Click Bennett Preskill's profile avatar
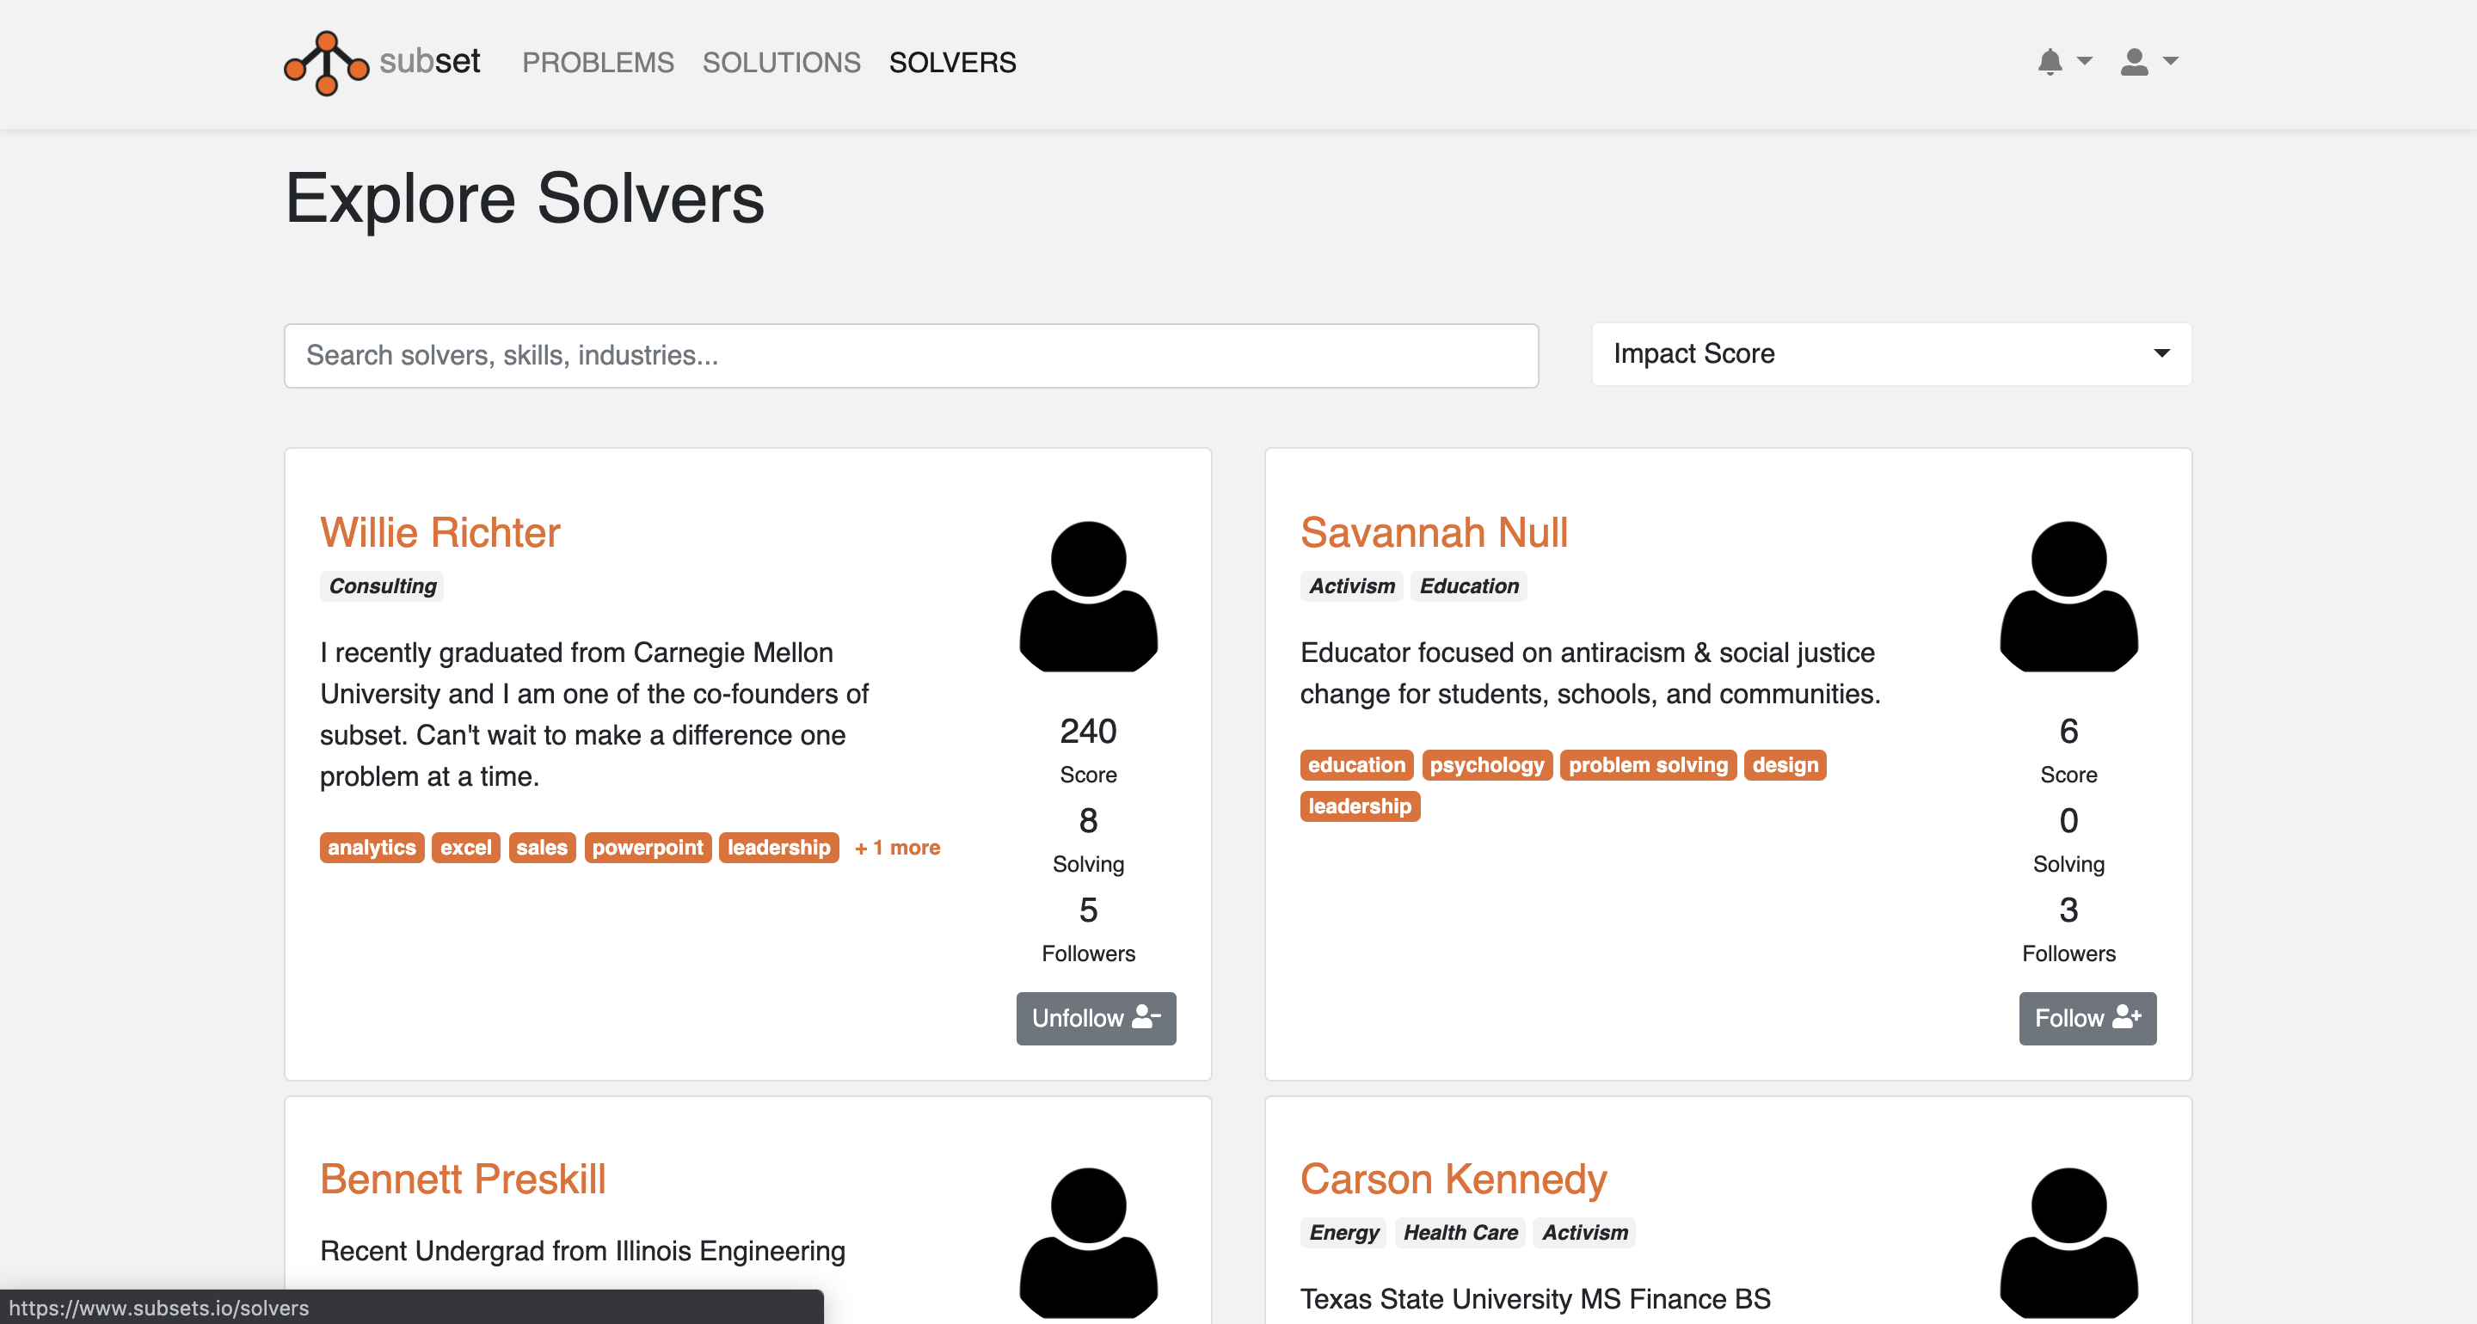 1087,1241
